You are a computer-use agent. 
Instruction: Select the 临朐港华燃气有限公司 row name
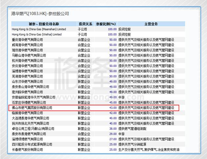point(27,113)
